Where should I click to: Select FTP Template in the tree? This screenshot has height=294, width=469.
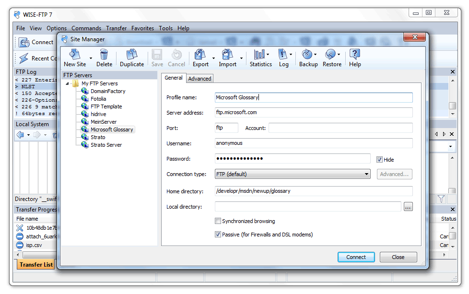[x=106, y=106]
